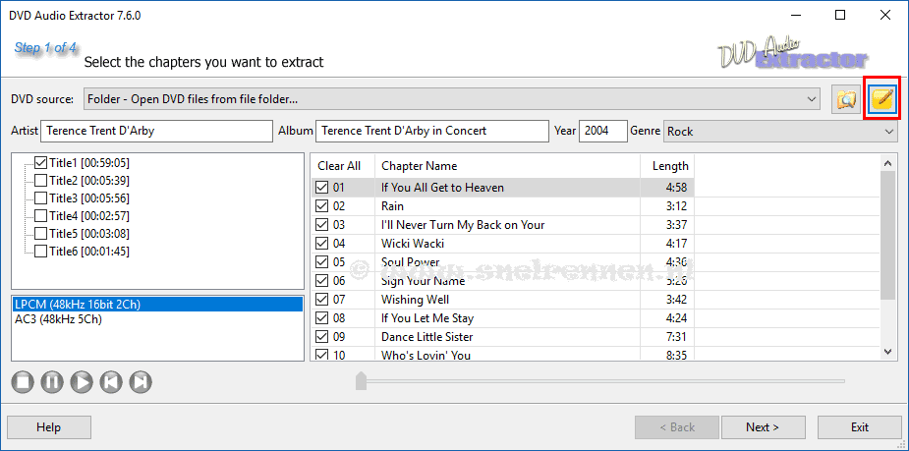Open the Genre dropdown
909x451 pixels.
pyautogui.click(x=780, y=132)
